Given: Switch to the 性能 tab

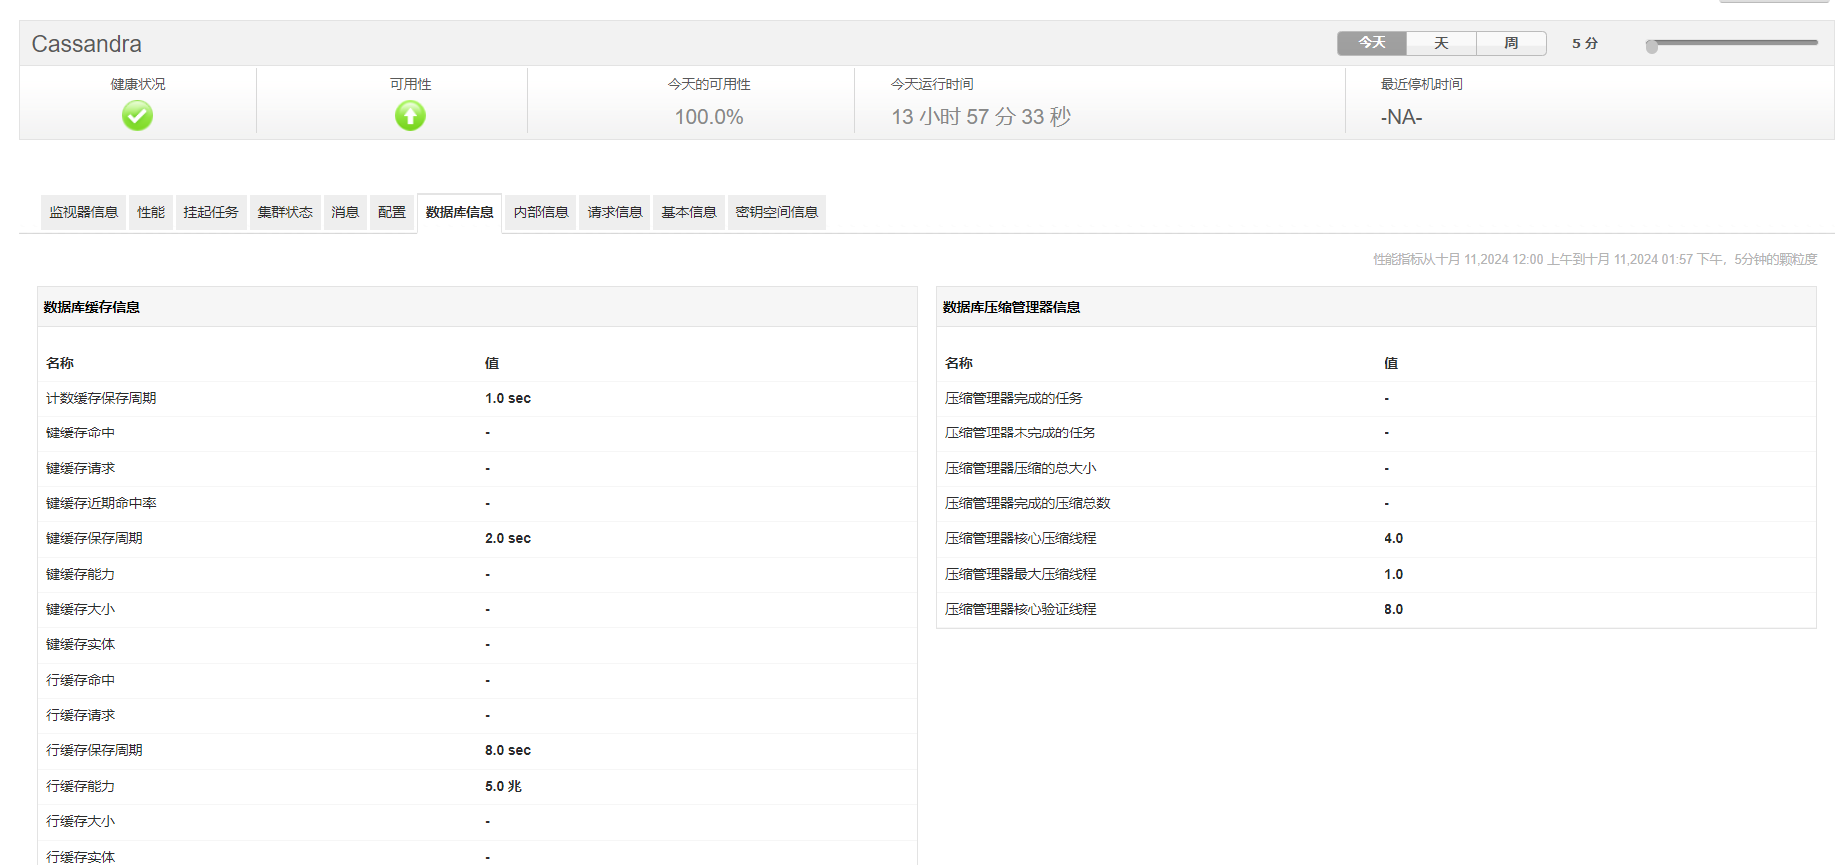Looking at the screenshot, I should (x=151, y=212).
